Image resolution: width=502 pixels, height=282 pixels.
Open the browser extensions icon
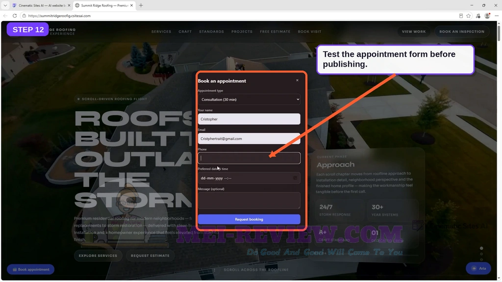(x=478, y=16)
